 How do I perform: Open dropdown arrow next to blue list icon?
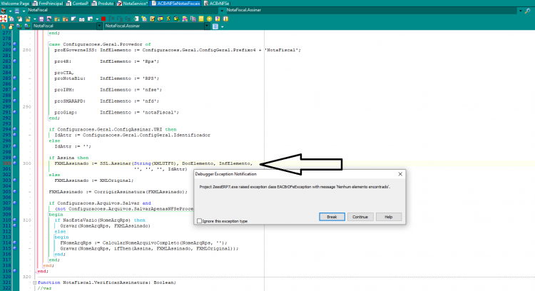(x=222, y=26)
